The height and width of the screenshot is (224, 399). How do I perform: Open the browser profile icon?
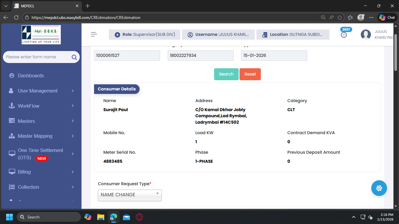click(361, 17)
